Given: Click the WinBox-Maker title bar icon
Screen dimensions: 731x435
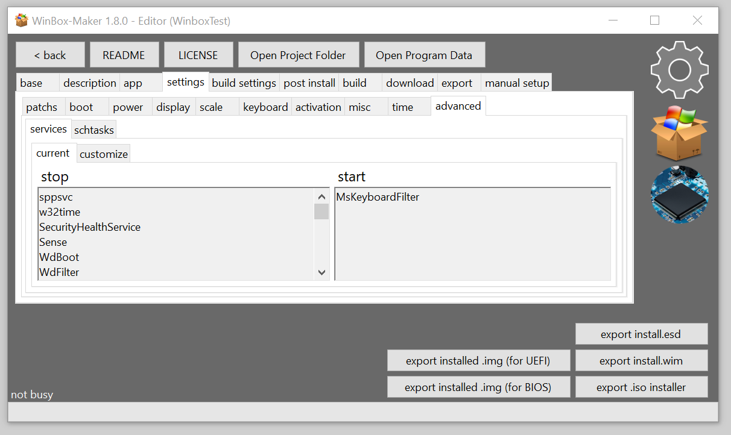Looking at the screenshot, I should (x=22, y=20).
